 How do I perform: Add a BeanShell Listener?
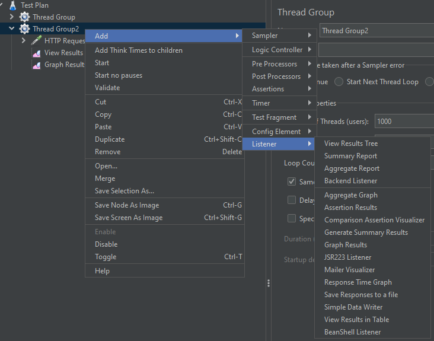[x=372, y=332]
